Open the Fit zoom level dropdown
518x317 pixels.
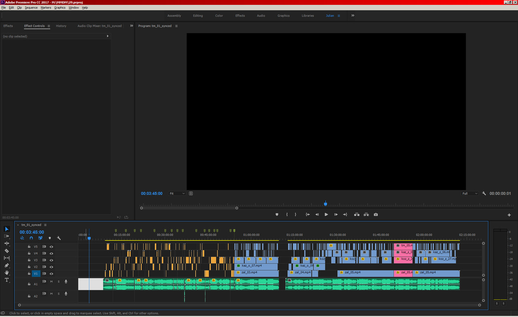coord(177,194)
